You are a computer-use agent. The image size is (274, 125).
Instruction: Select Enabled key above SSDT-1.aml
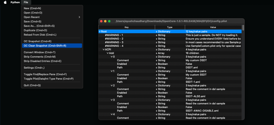click(122, 78)
